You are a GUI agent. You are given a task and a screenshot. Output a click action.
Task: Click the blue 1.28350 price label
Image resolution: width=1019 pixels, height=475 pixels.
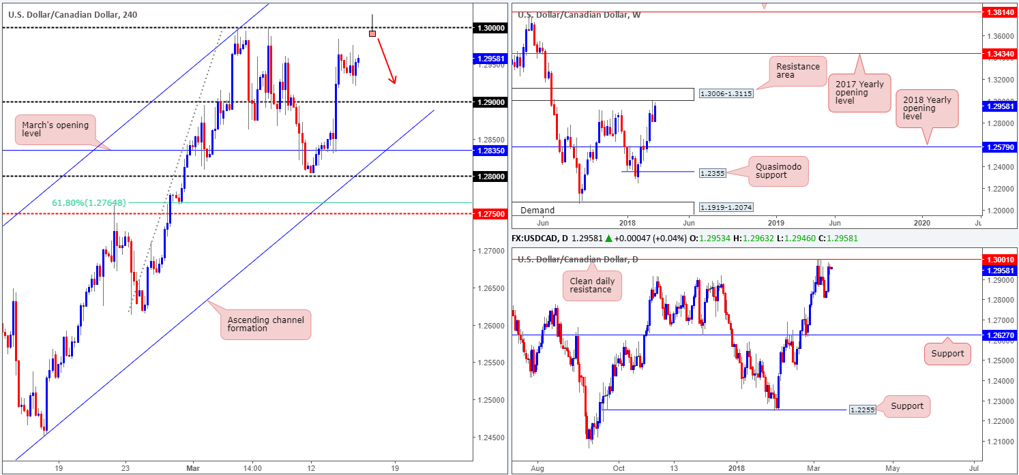(x=490, y=150)
